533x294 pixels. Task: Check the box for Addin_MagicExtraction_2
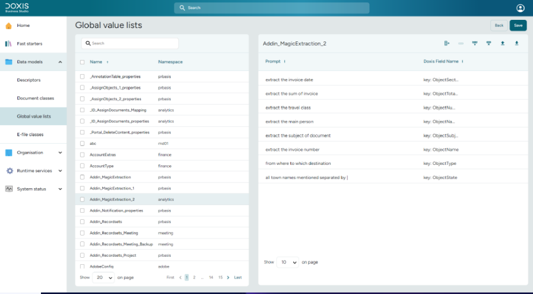[x=82, y=199]
